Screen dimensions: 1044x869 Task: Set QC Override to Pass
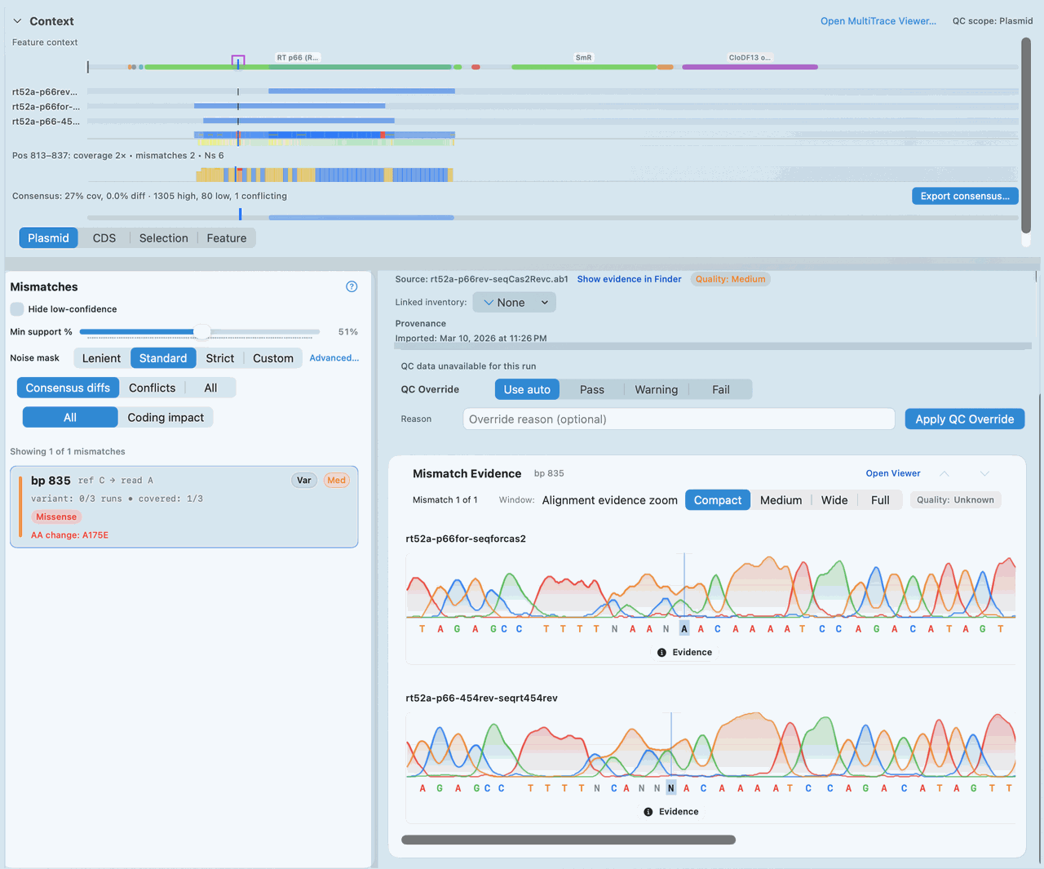(592, 389)
